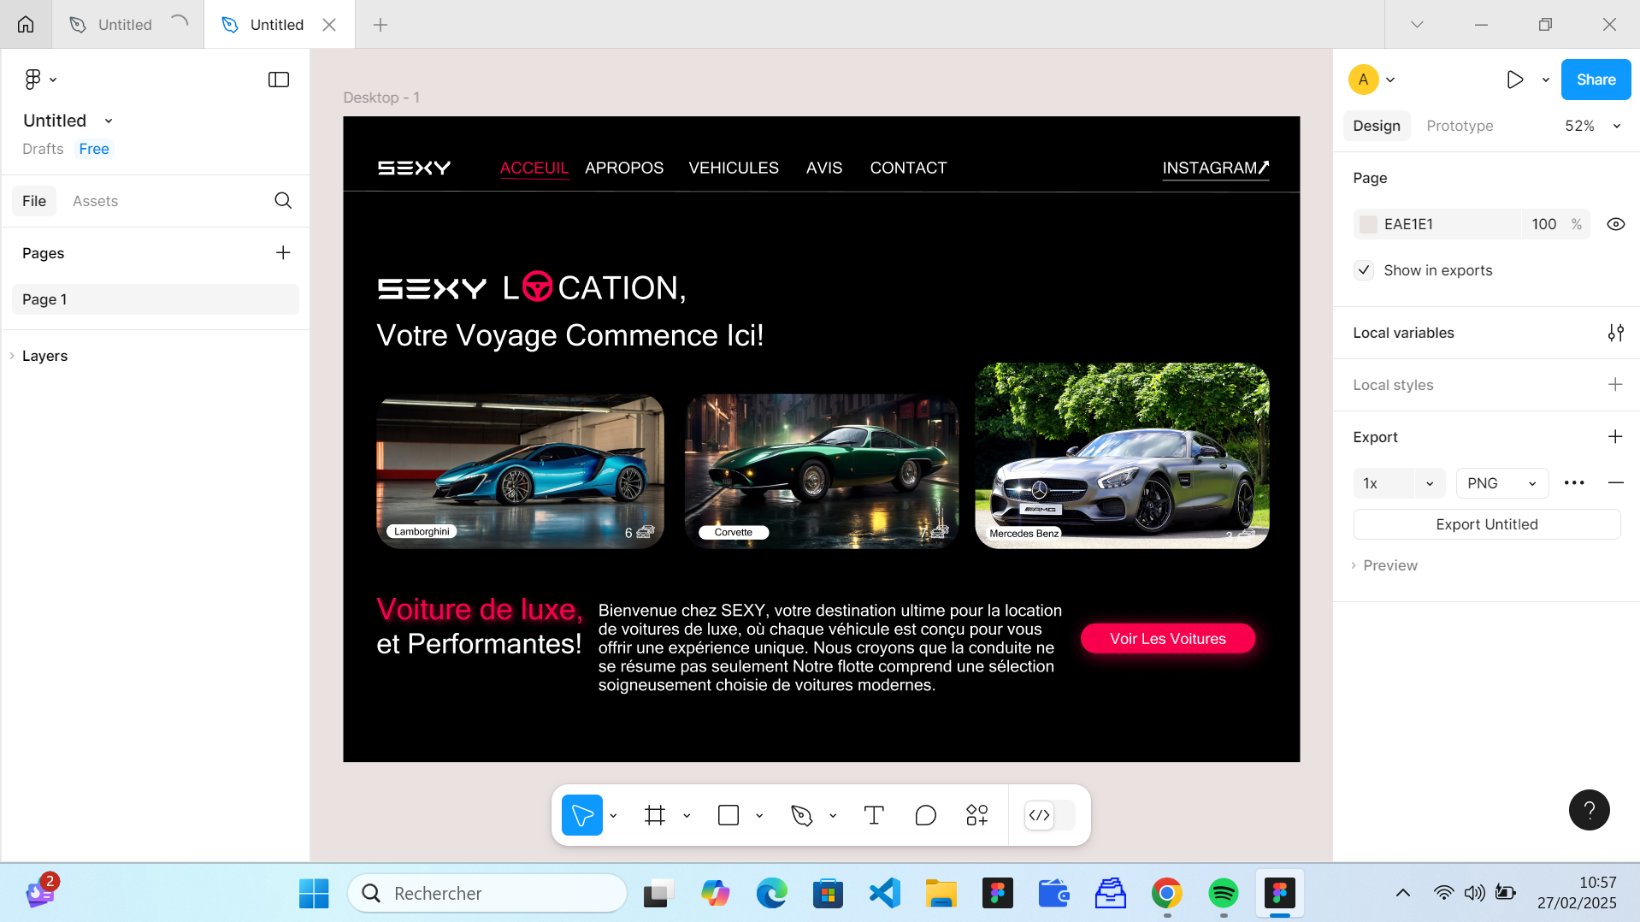The height and width of the screenshot is (922, 1640).
Task: Add an export setting with plus icon
Action: pos(1615,437)
